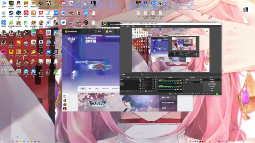255x143 pixels.
Task: Click the 蜀山初章 banner in WeGame
Action: click(119, 102)
